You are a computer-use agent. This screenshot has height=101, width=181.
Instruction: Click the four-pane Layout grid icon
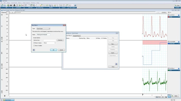[61, 5]
